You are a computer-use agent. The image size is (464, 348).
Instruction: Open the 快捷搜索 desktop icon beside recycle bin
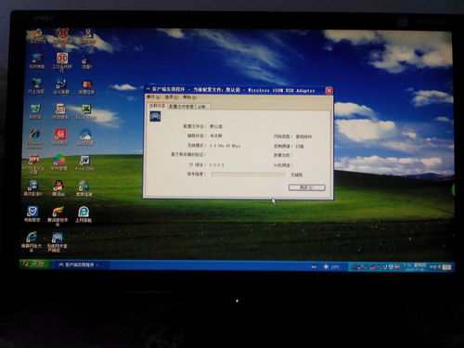pos(60,112)
